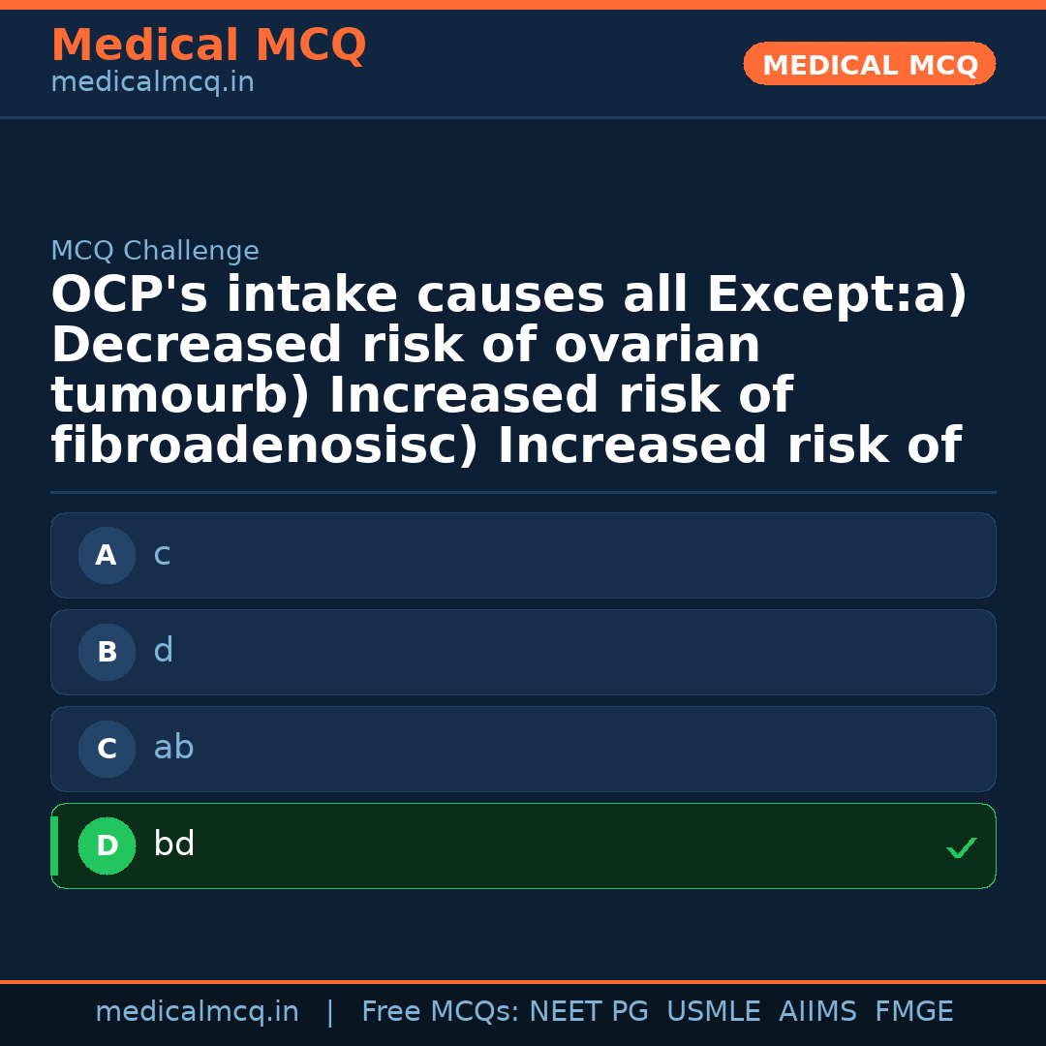Switch to the NEET PG section
This screenshot has height=1046, width=1046.
pos(588,1010)
